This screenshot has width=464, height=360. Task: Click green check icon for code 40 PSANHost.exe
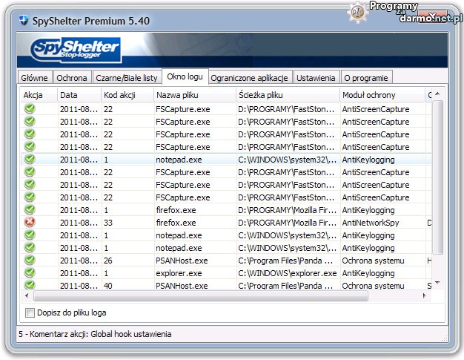pos(30,285)
